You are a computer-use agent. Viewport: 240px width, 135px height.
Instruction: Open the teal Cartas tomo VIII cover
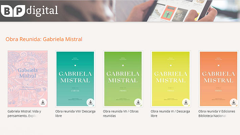click(x=75, y=79)
